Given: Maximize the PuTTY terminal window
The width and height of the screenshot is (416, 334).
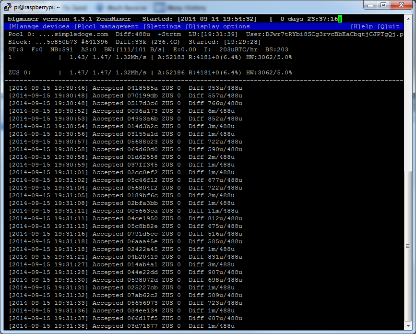Looking at the screenshot, I should click(x=383, y=5).
